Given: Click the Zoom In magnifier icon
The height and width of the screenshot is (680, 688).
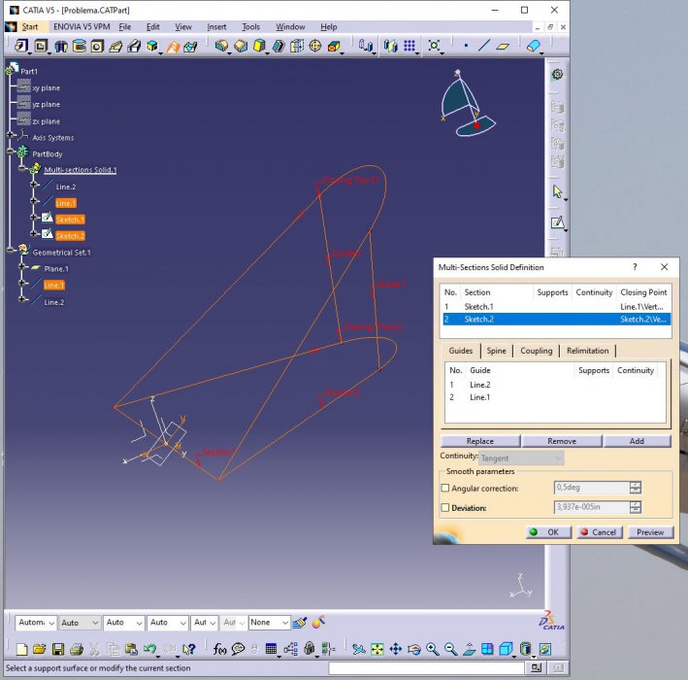Looking at the screenshot, I should [433, 649].
